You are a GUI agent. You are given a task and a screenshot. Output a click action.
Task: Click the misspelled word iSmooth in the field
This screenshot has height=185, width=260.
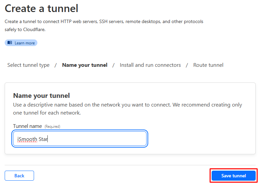[x=27, y=139]
